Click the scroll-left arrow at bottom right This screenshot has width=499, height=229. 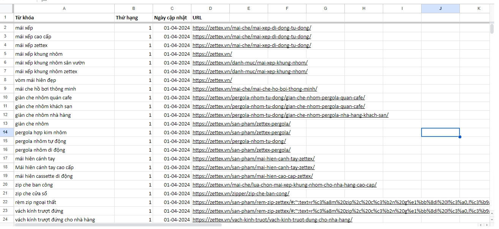[x=480, y=225]
